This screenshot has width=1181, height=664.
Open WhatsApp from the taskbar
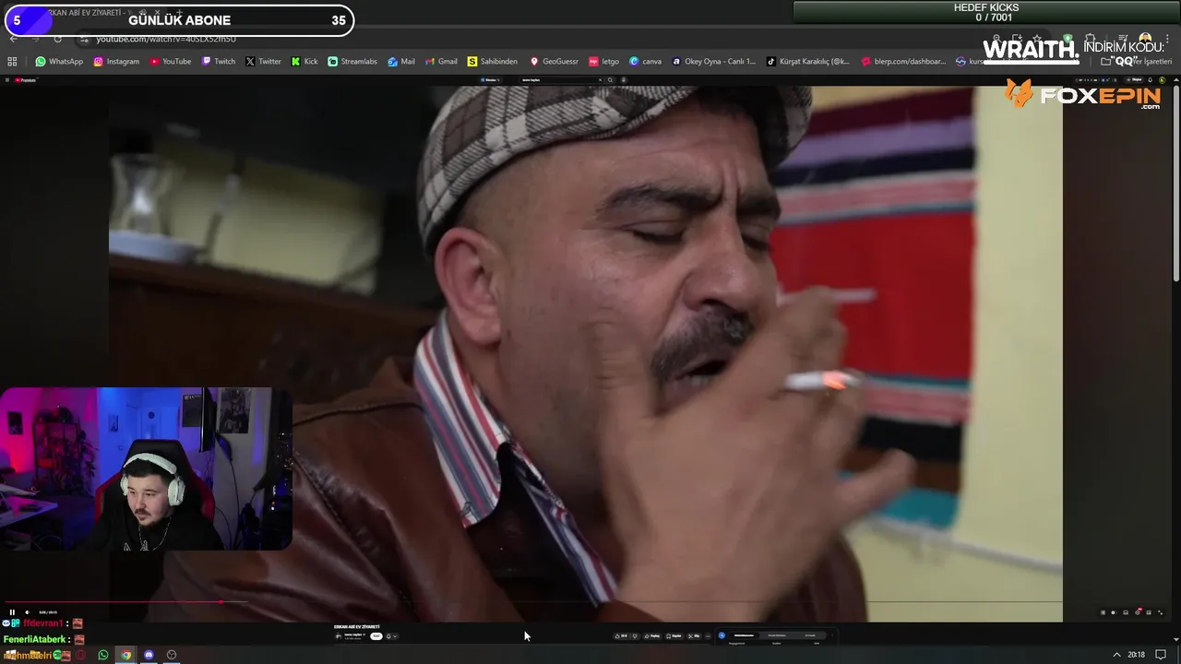point(102,655)
